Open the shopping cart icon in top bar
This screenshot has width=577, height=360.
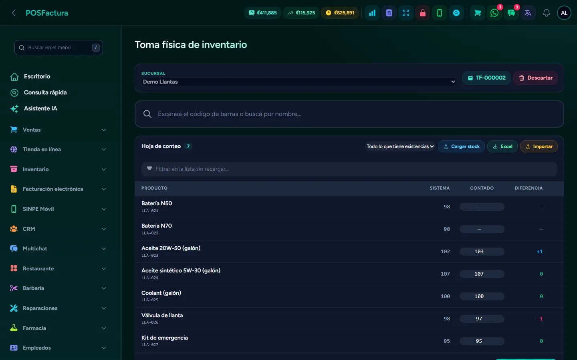point(478,13)
